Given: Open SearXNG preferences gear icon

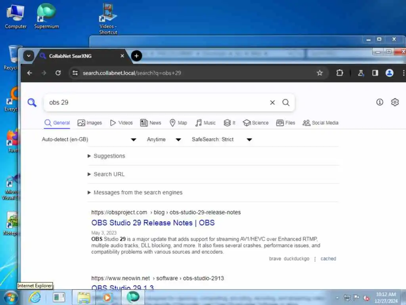Looking at the screenshot, I should click(395, 102).
